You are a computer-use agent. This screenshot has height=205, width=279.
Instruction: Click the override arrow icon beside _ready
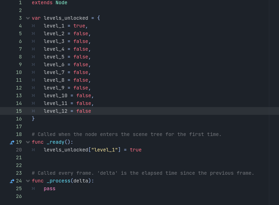[12, 142]
